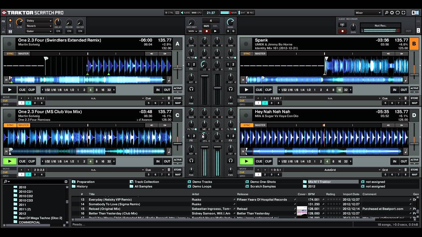
Task: Toggle loop ACTIVE on deck A
Action: coord(178,88)
